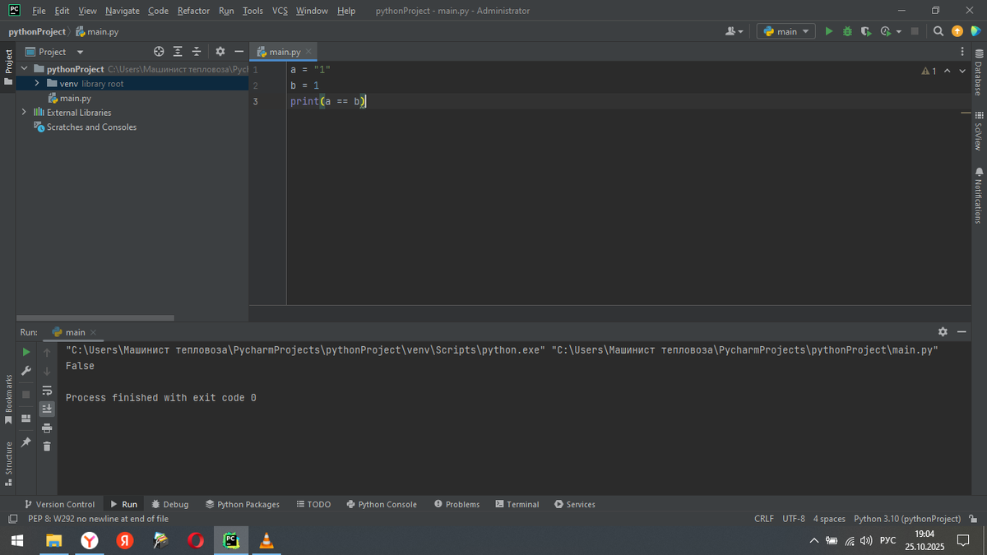The width and height of the screenshot is (987, 555).
Task: Expand the venv folder
Action: click(37, 84)
